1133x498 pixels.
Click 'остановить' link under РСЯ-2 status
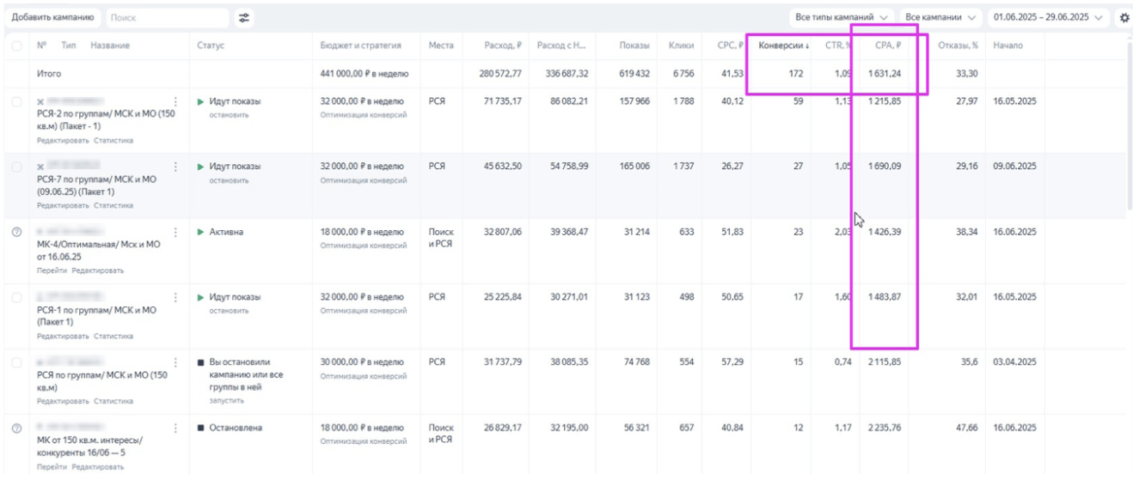tap(229, 115)
